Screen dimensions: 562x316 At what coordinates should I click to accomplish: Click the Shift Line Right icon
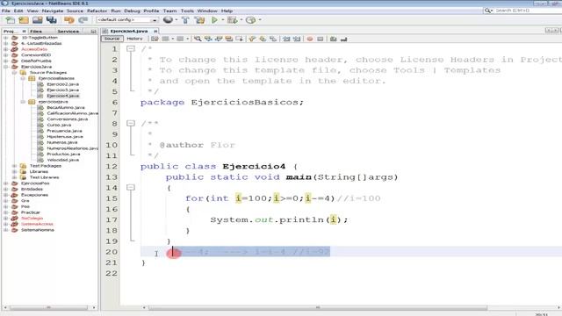click(297, 39)
